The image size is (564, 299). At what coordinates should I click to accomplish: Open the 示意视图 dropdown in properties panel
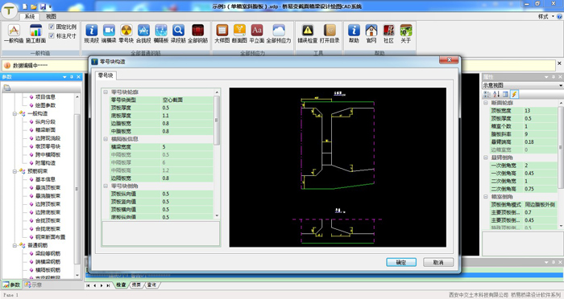(x=523, y=85)
